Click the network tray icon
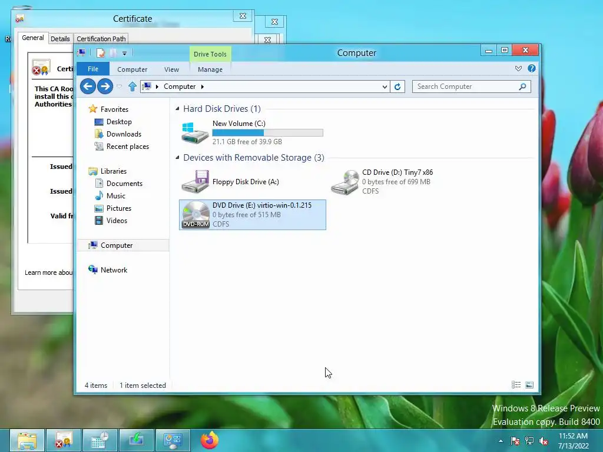Viewport: 603px width, 452px height. 529,441
